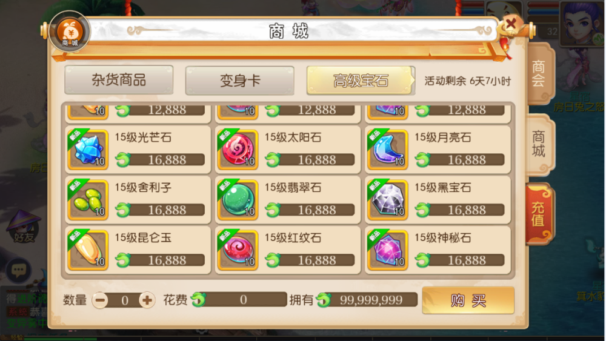
Task: Select the 15级光芒石 blue crystal icon
Action: point(88,150)
